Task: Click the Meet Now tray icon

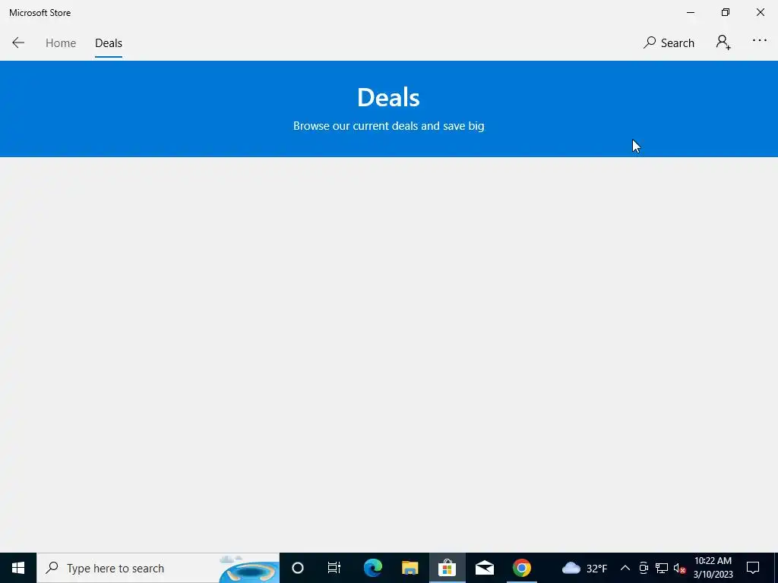Action: point(644,568)
